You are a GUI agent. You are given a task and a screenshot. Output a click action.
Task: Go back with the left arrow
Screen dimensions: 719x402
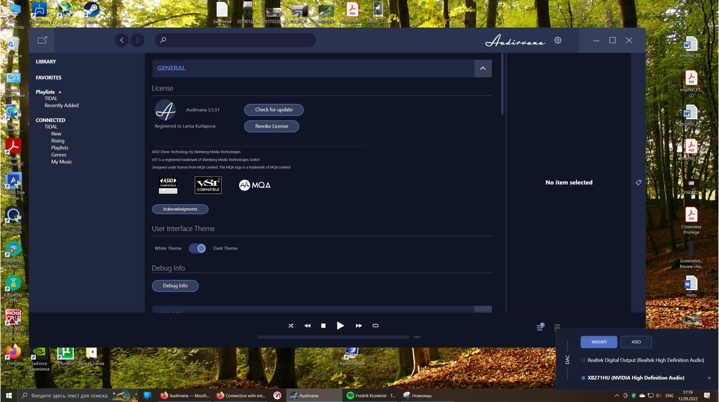pyautogui.click(x=121, y=40)
